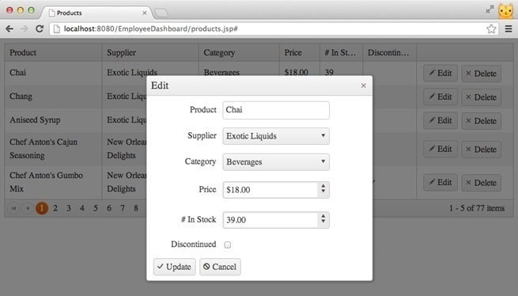Go to first page of grid
This screenshot has height=296, width=518.
13,208
